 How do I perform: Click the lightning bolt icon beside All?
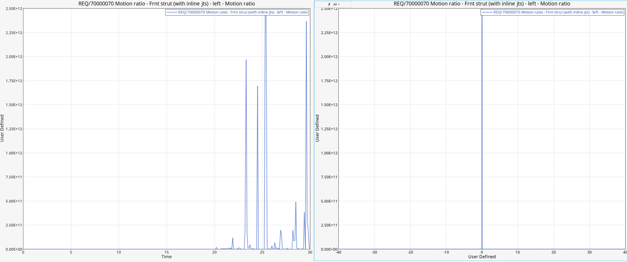click(x=329, y=4)
